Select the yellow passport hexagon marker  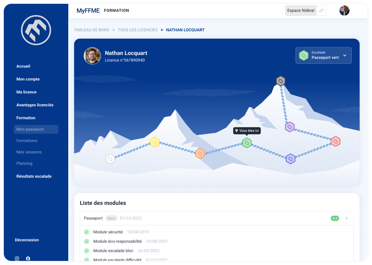click(x=155, y=142)
